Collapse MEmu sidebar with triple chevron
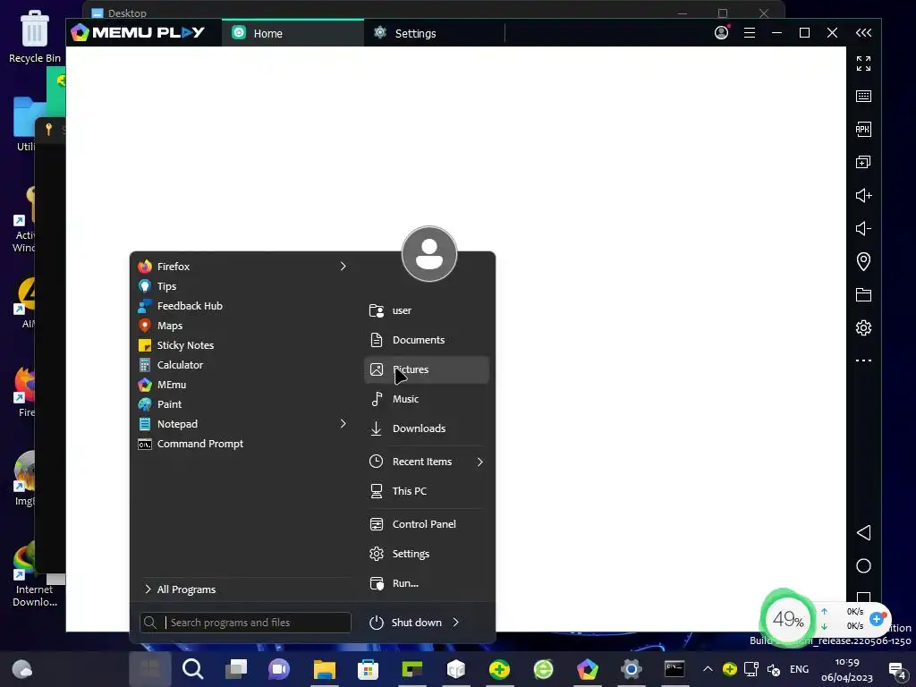The image size is (916, 687). coord(863,33)
